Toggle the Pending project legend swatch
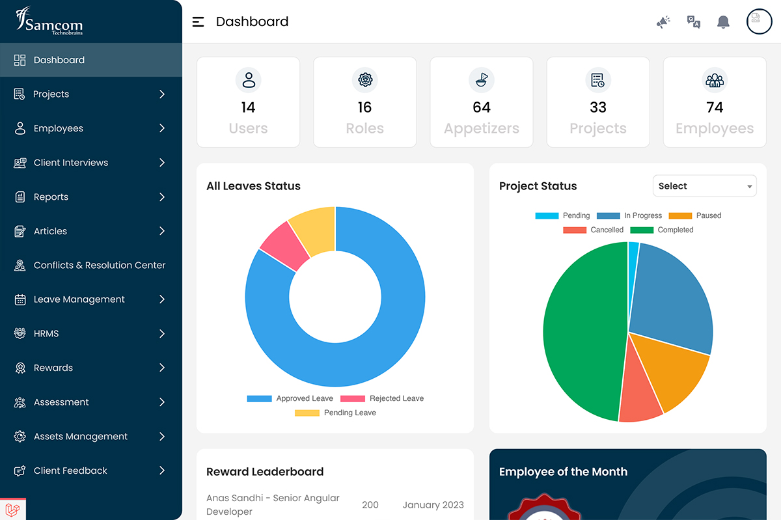Image resolution: width=781 pixels, height=520 pixels. coord(547,216)
